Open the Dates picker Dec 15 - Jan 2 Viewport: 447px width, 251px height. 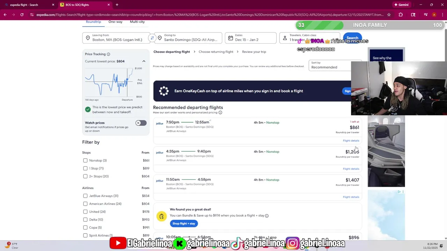(251, 38)
